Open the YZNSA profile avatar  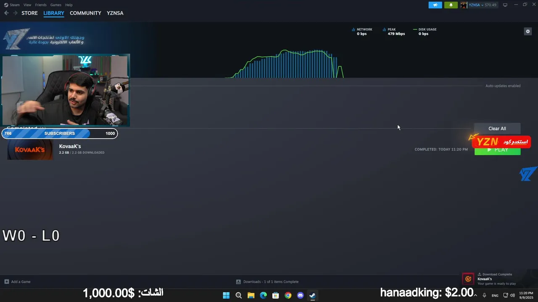(x=464, y=5)
